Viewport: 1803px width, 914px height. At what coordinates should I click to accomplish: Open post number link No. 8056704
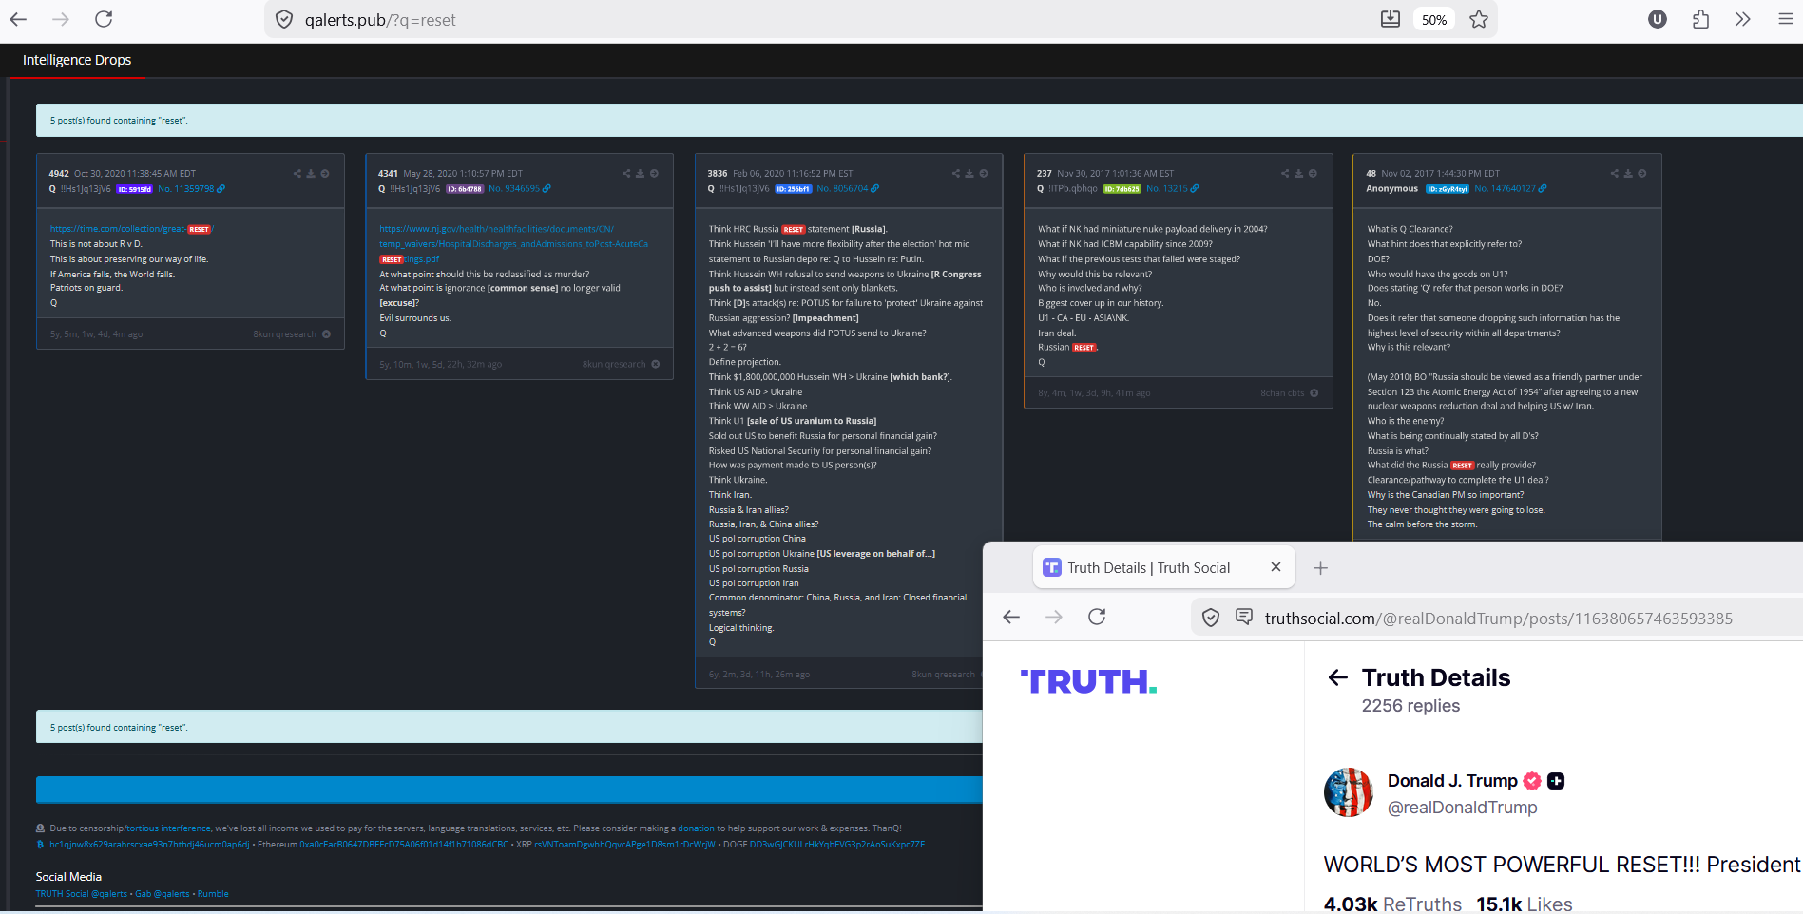[x=848, y=189]
